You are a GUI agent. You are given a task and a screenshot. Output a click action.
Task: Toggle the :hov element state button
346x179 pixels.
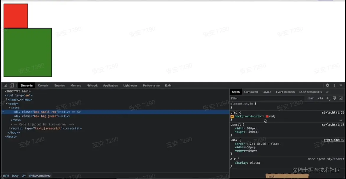[311, 98]
